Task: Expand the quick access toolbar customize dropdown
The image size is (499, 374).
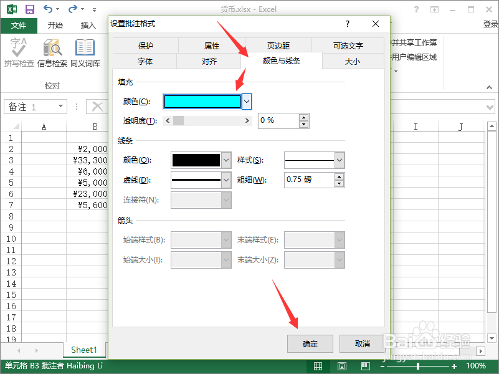Action: coord(95,9)
